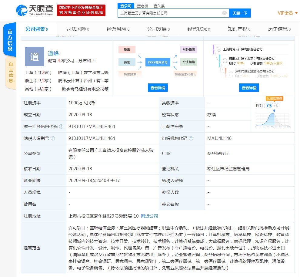Click help icon next to 组织机构代码
The width and height of the screenshot is (300, 277).
point(191,138)
